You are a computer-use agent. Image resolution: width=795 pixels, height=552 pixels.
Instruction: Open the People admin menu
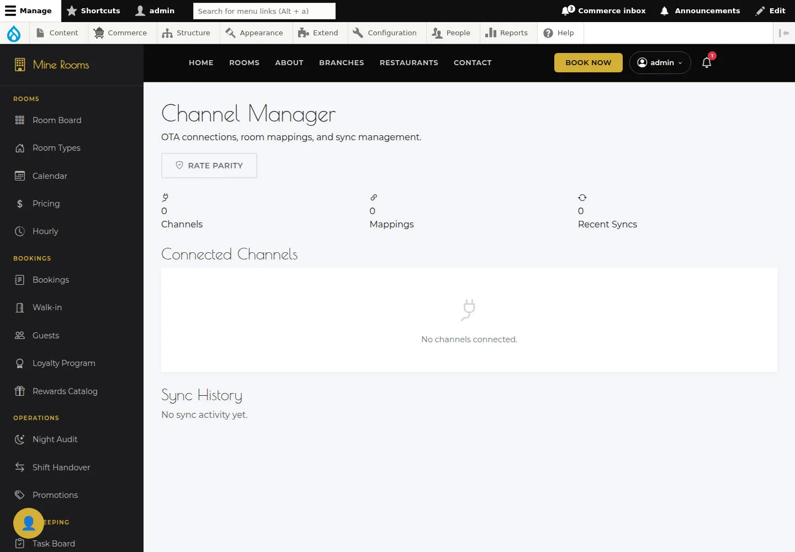pyautogui.click(x=452, y=33)
